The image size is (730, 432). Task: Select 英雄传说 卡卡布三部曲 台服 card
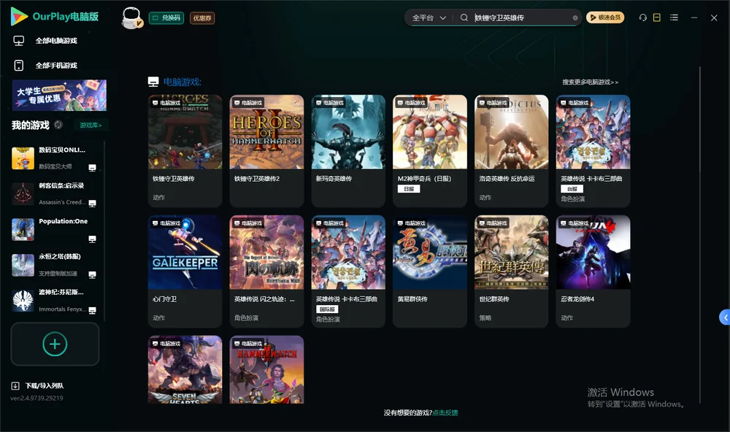click(593, 151)
